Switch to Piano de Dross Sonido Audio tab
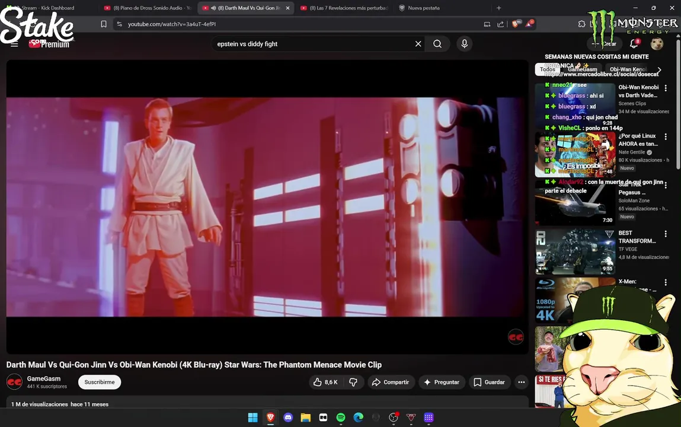The width and height of the screenshot is (681, 427). [148, 8]
